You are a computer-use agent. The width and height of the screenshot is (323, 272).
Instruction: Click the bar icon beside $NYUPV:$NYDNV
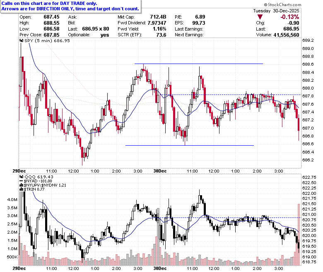coord(21,185)
